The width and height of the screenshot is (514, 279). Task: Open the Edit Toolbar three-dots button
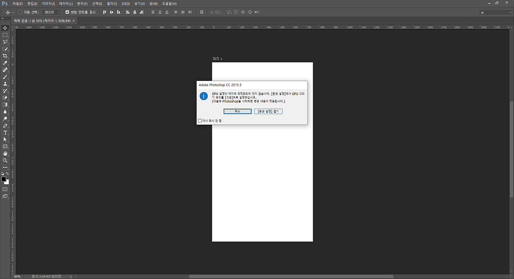coord(5,167)
